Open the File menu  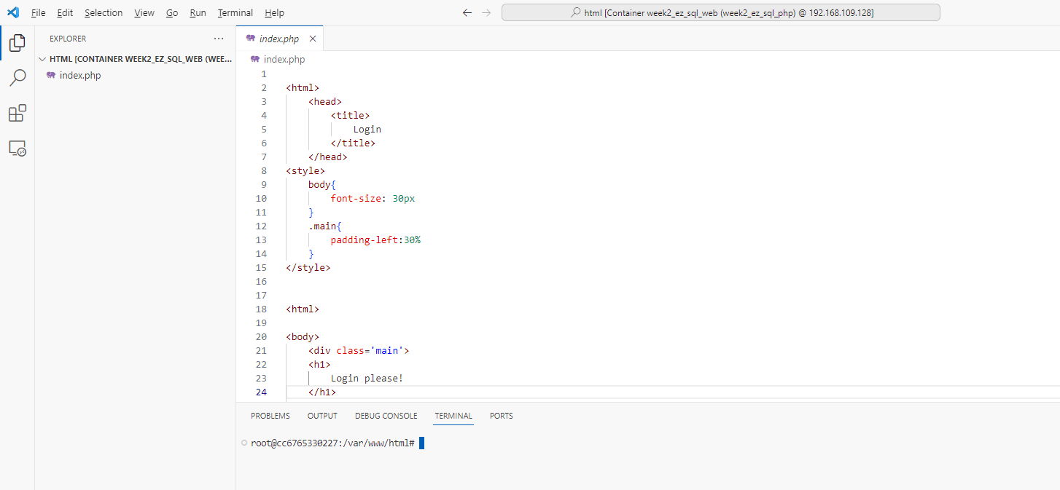coord(38,13)
